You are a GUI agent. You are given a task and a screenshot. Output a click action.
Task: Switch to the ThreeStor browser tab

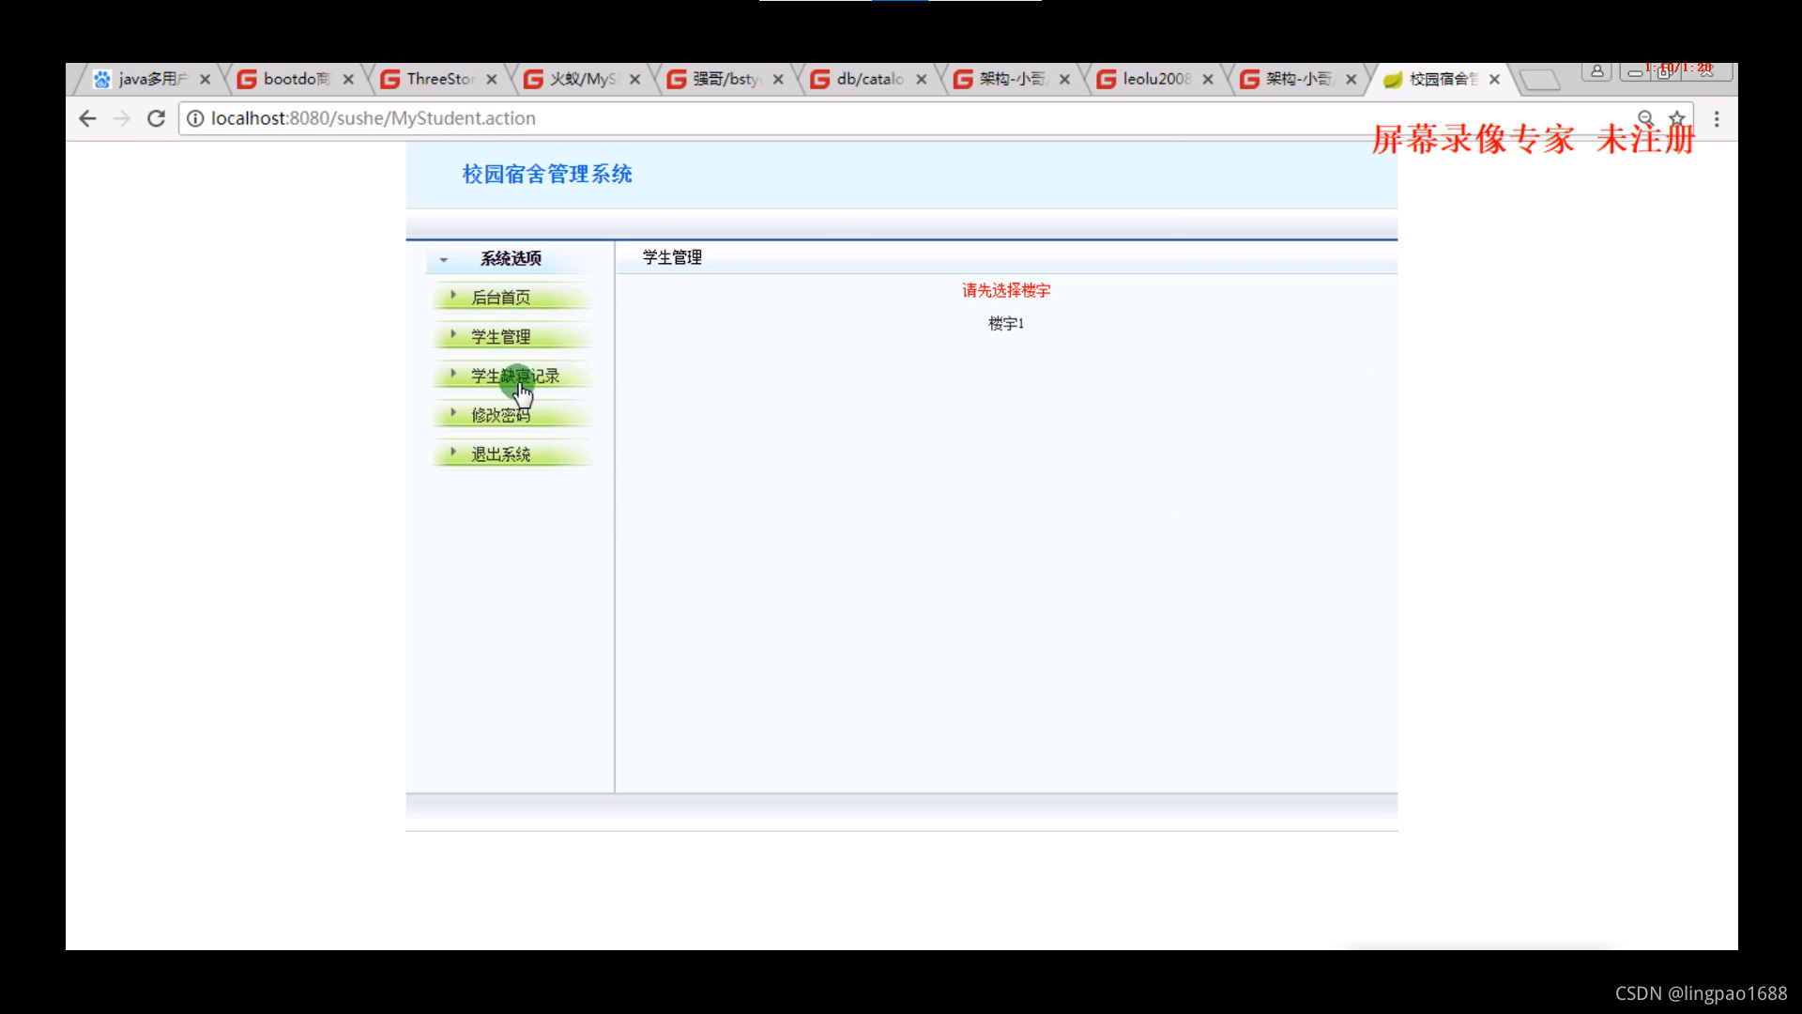pyautogui.click(x=439, y=79)
